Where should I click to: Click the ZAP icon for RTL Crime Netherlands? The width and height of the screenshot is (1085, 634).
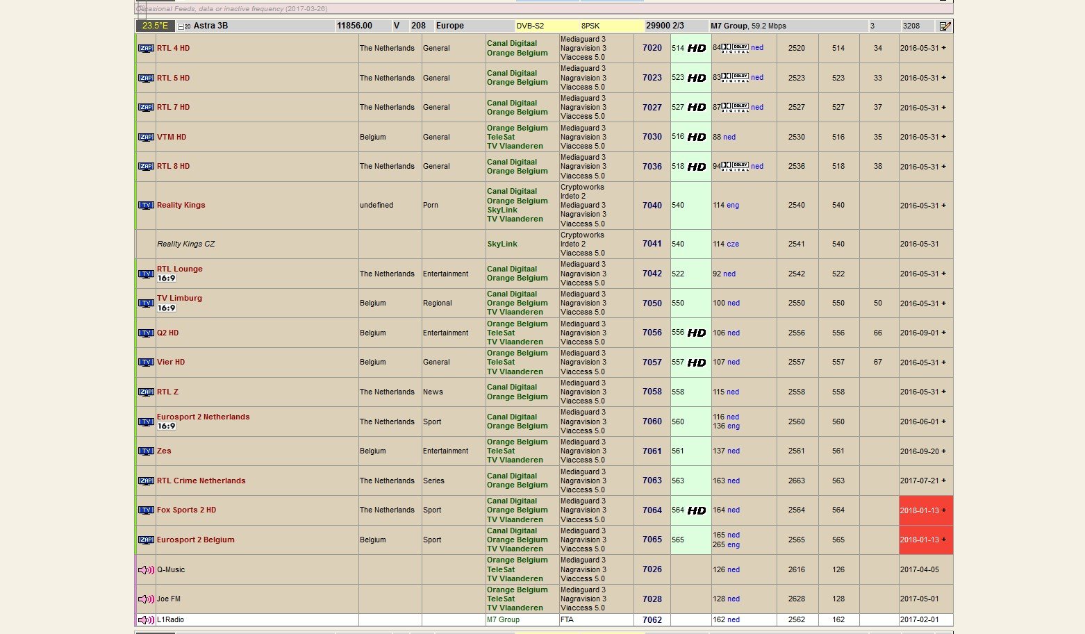coord(146,481)
